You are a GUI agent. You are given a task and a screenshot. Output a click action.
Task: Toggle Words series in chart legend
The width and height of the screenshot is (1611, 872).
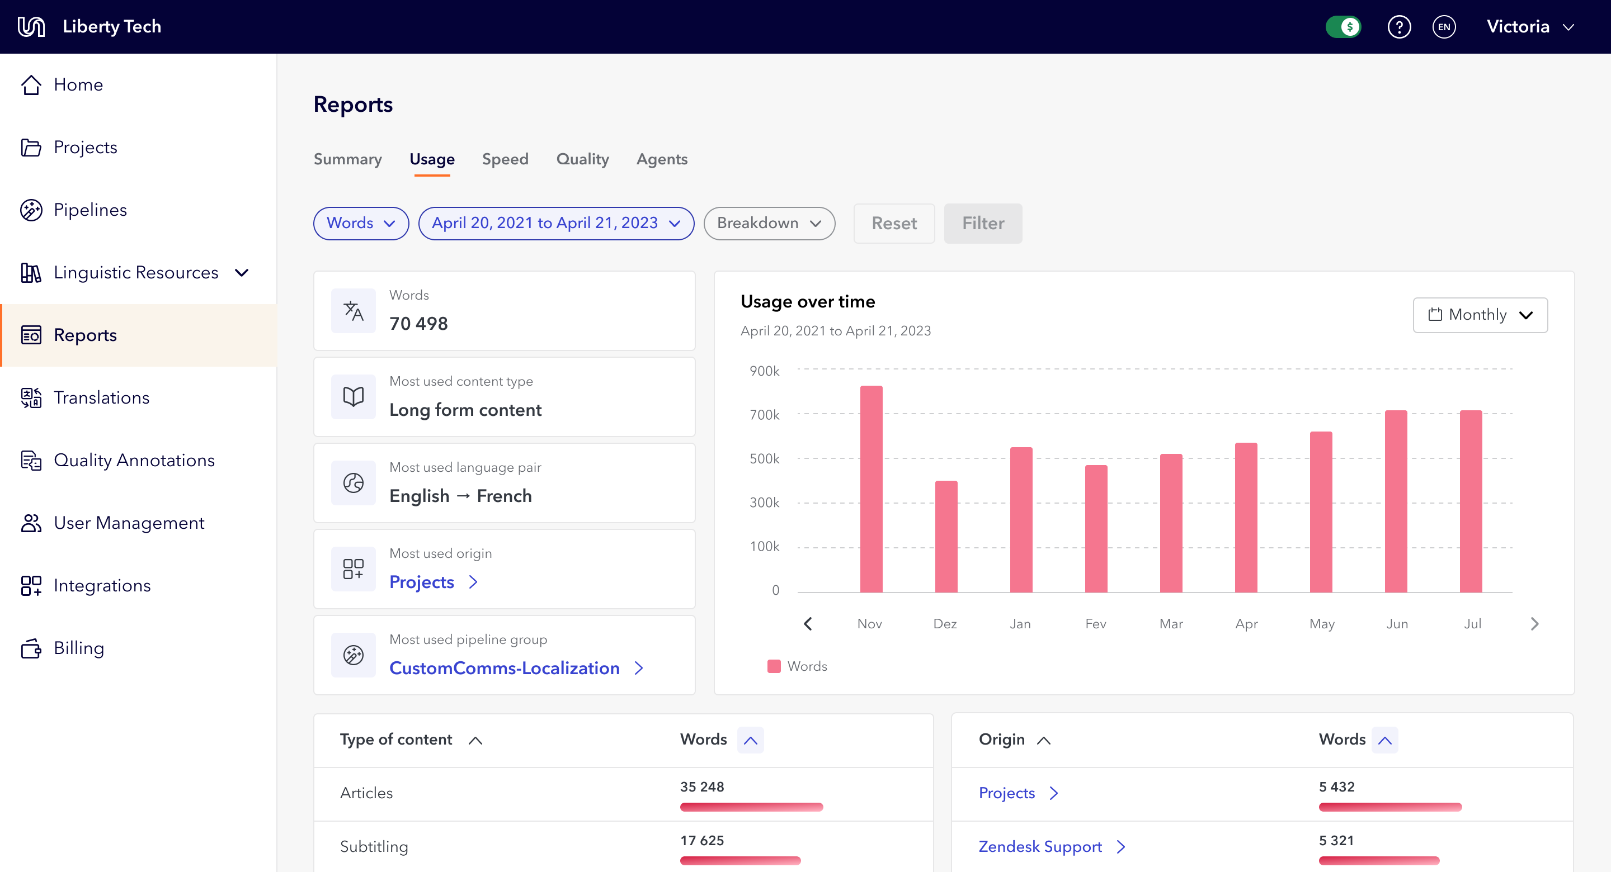[x=797, y=666]
